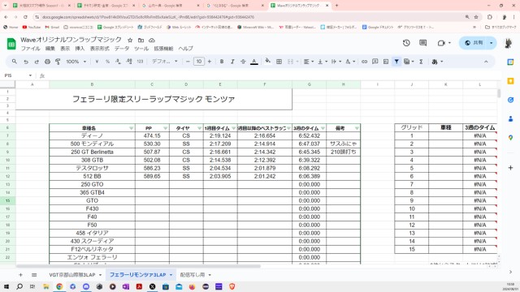Click the 共有 share button
The image size is (520, 292).
point(474,43)
